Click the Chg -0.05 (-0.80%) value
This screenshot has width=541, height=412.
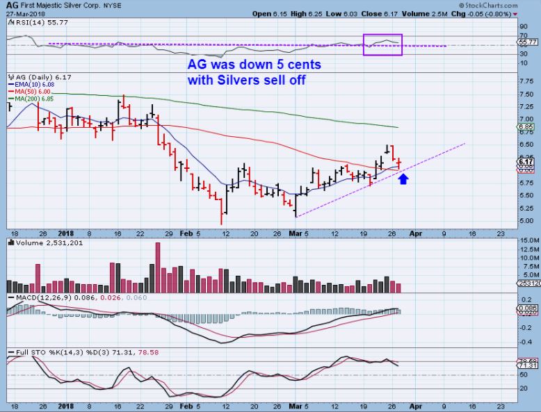tap(481, 14)
